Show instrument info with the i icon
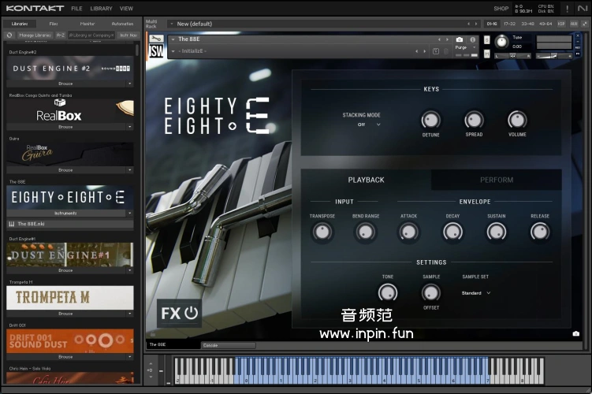The image size is (592, 394). pyautogui.click(x=472, y=39)
